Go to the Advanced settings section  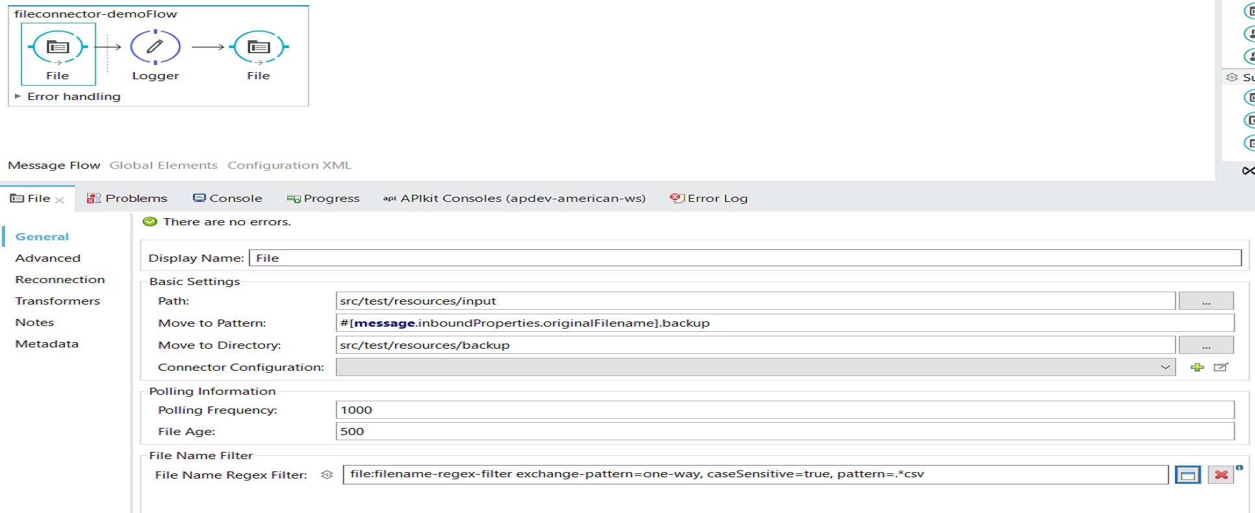point(48,258)
